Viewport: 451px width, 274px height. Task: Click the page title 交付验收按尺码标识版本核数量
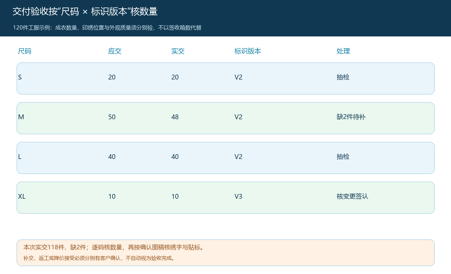click(x=85, y=11)
